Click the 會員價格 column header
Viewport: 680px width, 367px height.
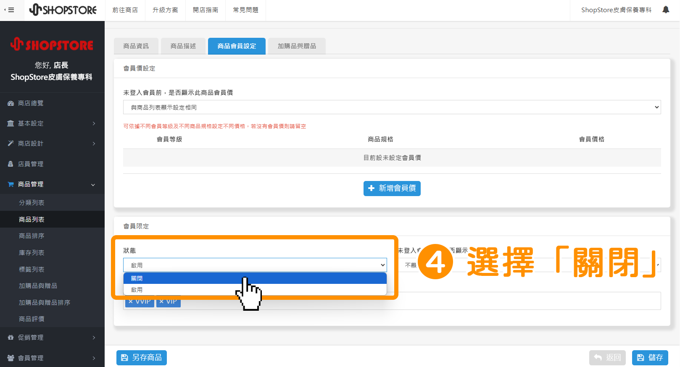(x=592, y=139)
